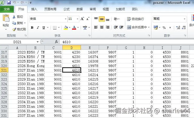Open the fill color dropdown arrow
The height and width of the screenshot is (118, 194).
pos(70,28)
